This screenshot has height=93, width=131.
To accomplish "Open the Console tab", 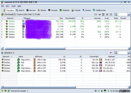I will [53, 10].
